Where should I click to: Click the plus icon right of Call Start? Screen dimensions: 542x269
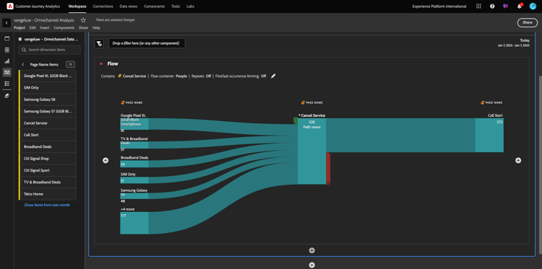pyautogui.click(x=518, y=160)
